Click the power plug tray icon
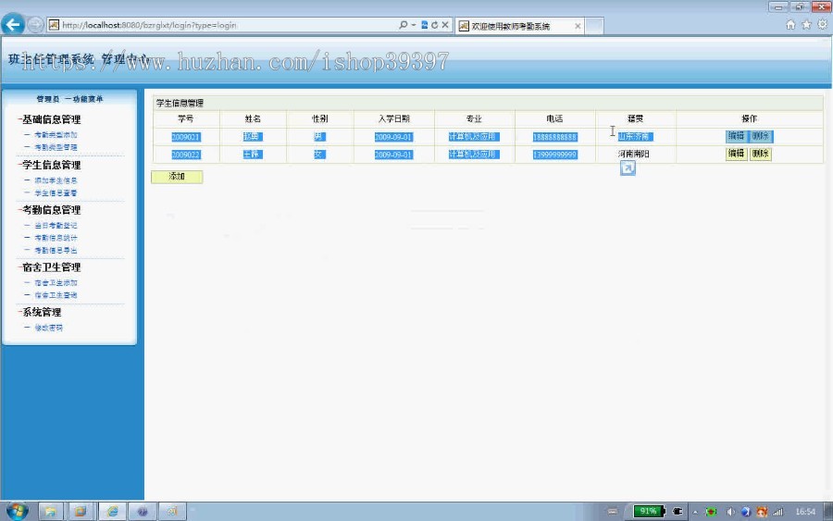Viewport: 833px width, 521px height. click(x=678, y=512)
